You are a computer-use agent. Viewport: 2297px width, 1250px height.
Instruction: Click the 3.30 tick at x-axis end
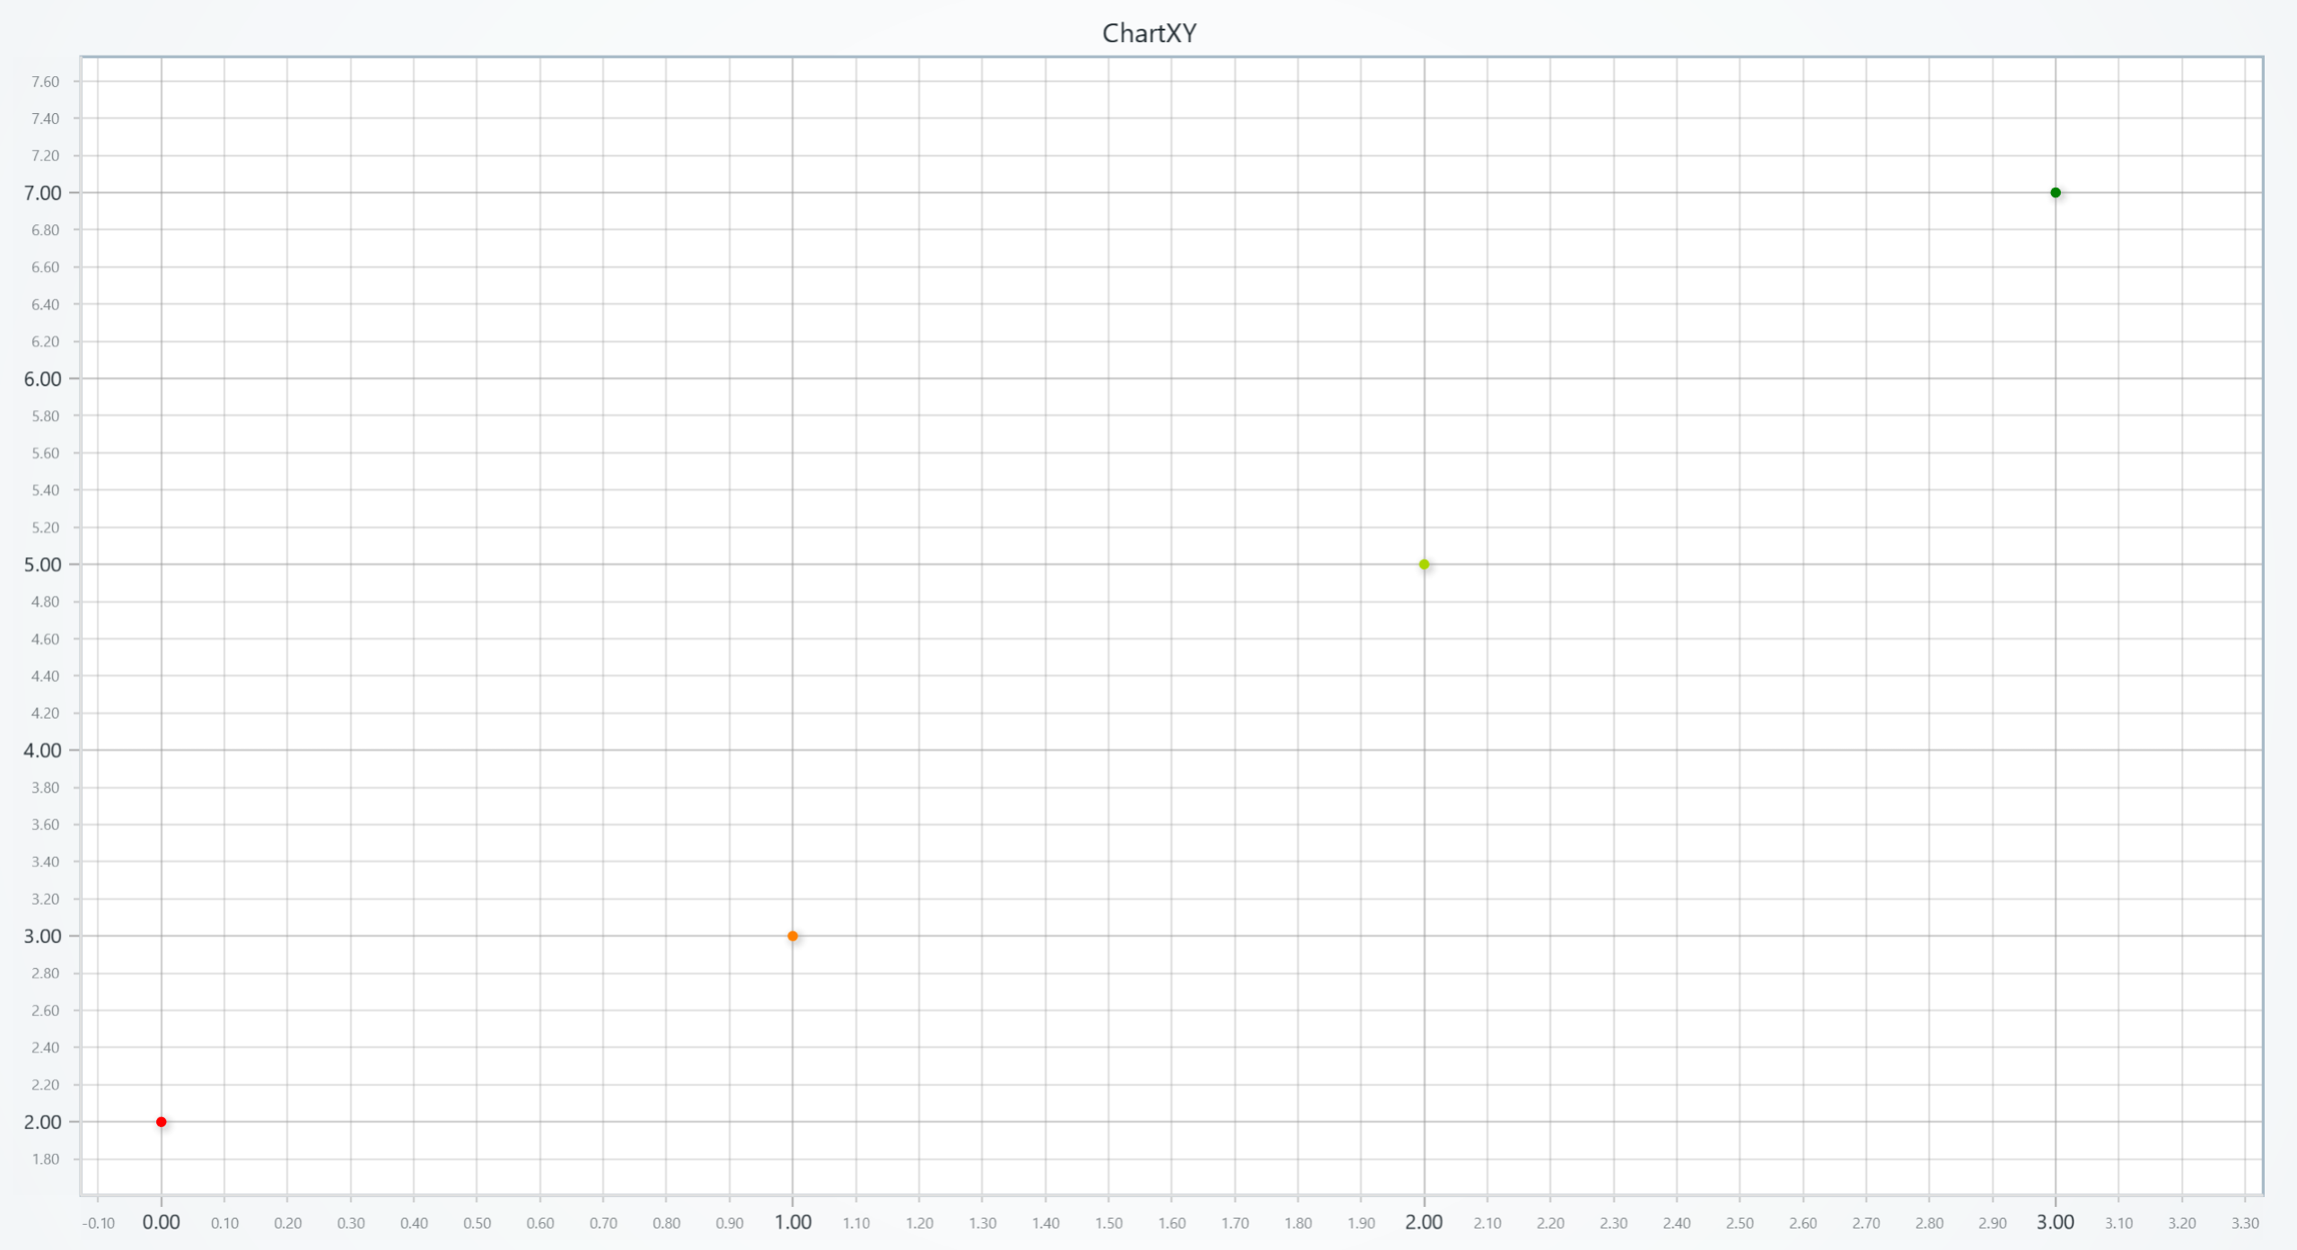tap(2244, 1221)
